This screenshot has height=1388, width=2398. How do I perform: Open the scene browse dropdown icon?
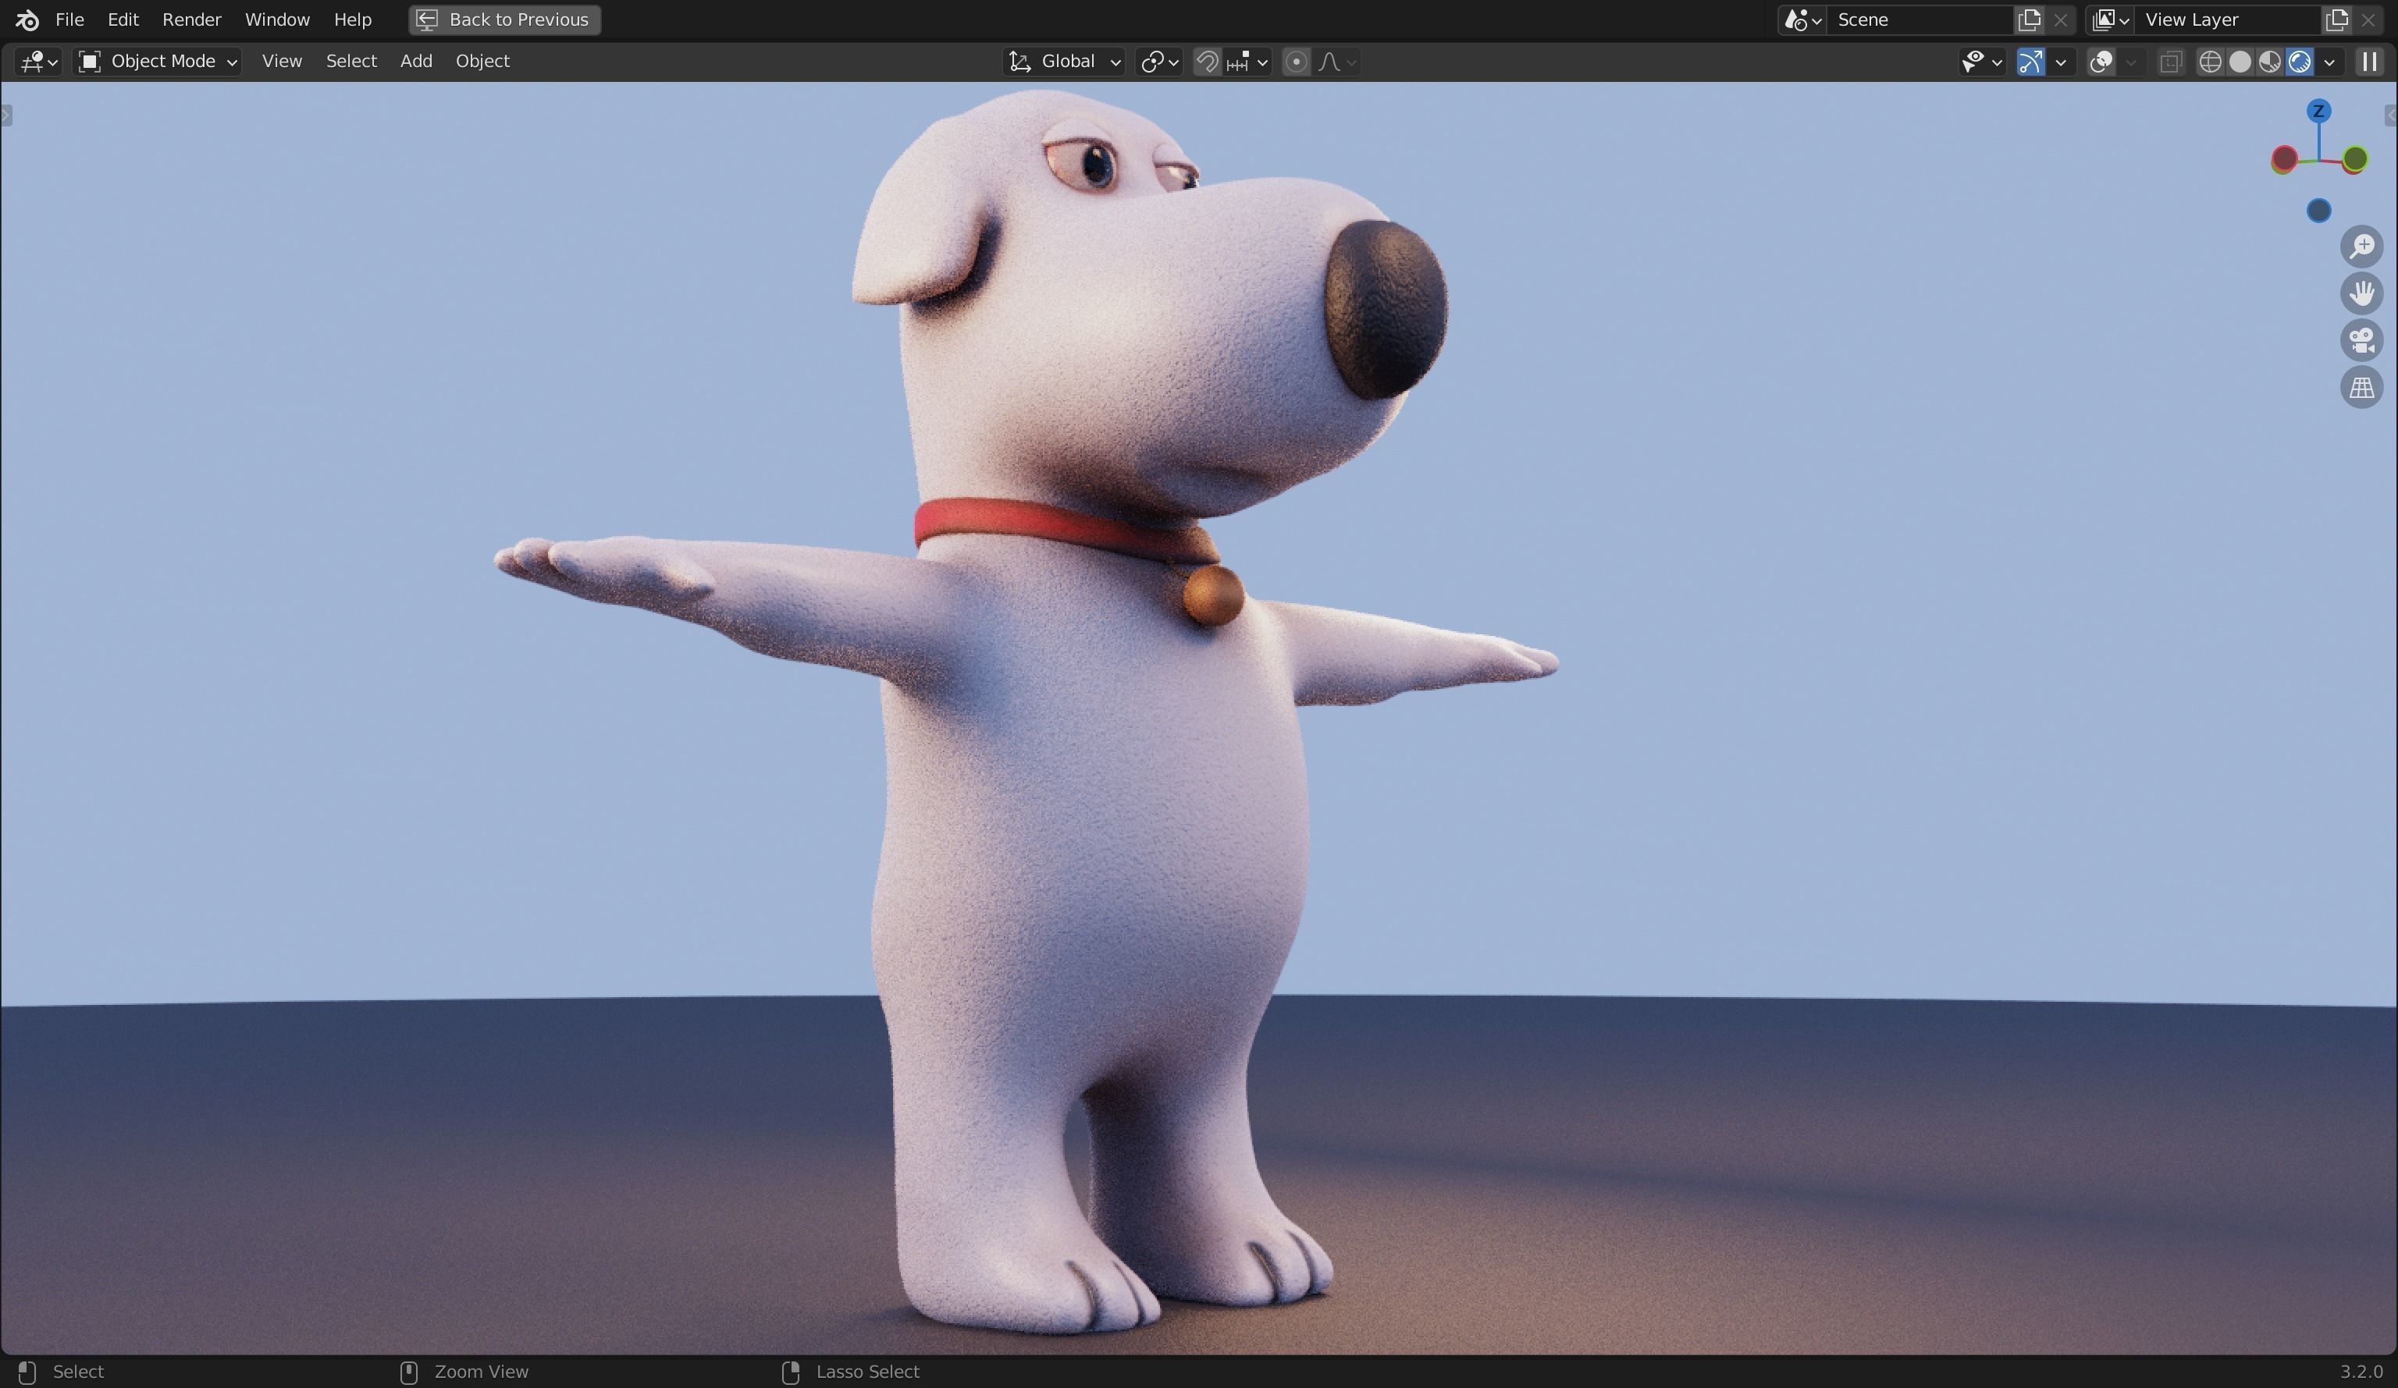point(1802,20)
